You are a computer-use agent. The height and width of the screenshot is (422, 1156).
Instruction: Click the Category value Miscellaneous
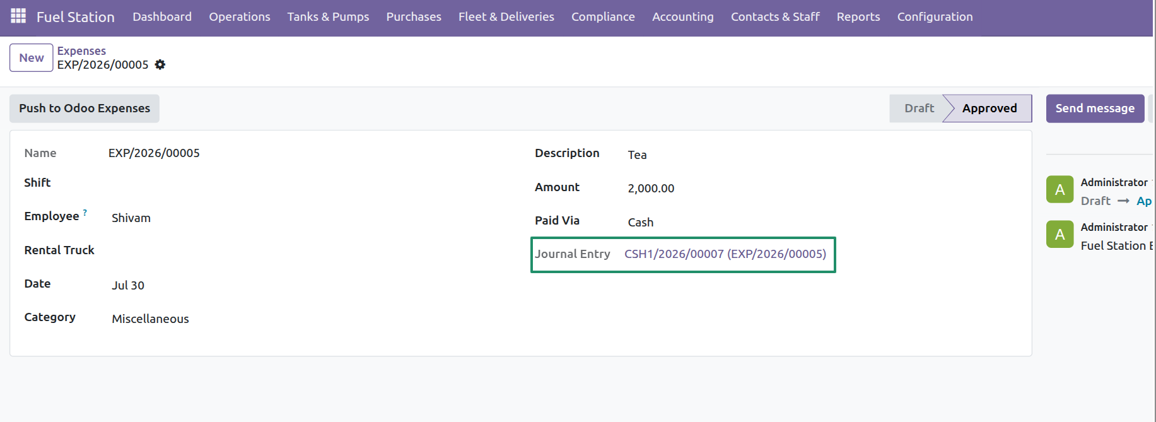coord(150,319)
